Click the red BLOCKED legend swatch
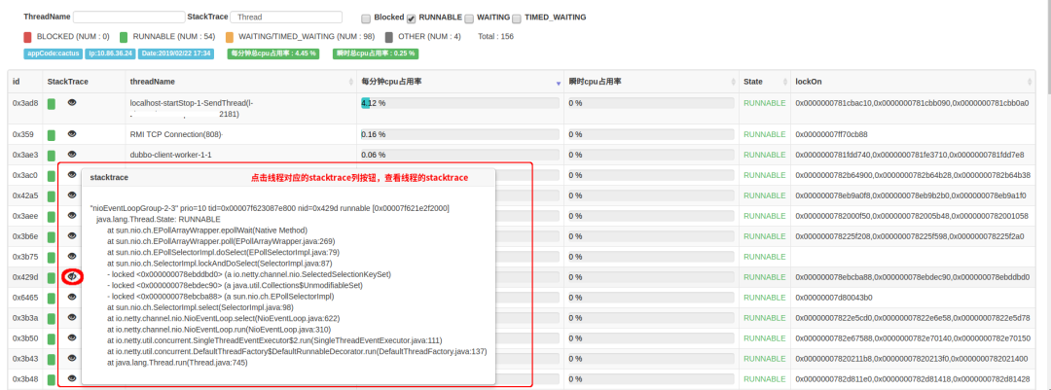The width and height of the screenshot is (1051, 390). pyautogui.click(x=27, y=37)
